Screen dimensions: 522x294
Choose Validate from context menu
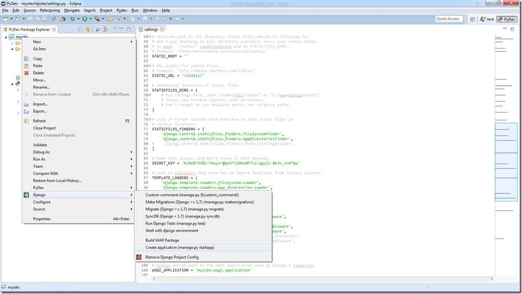(79, 145)
